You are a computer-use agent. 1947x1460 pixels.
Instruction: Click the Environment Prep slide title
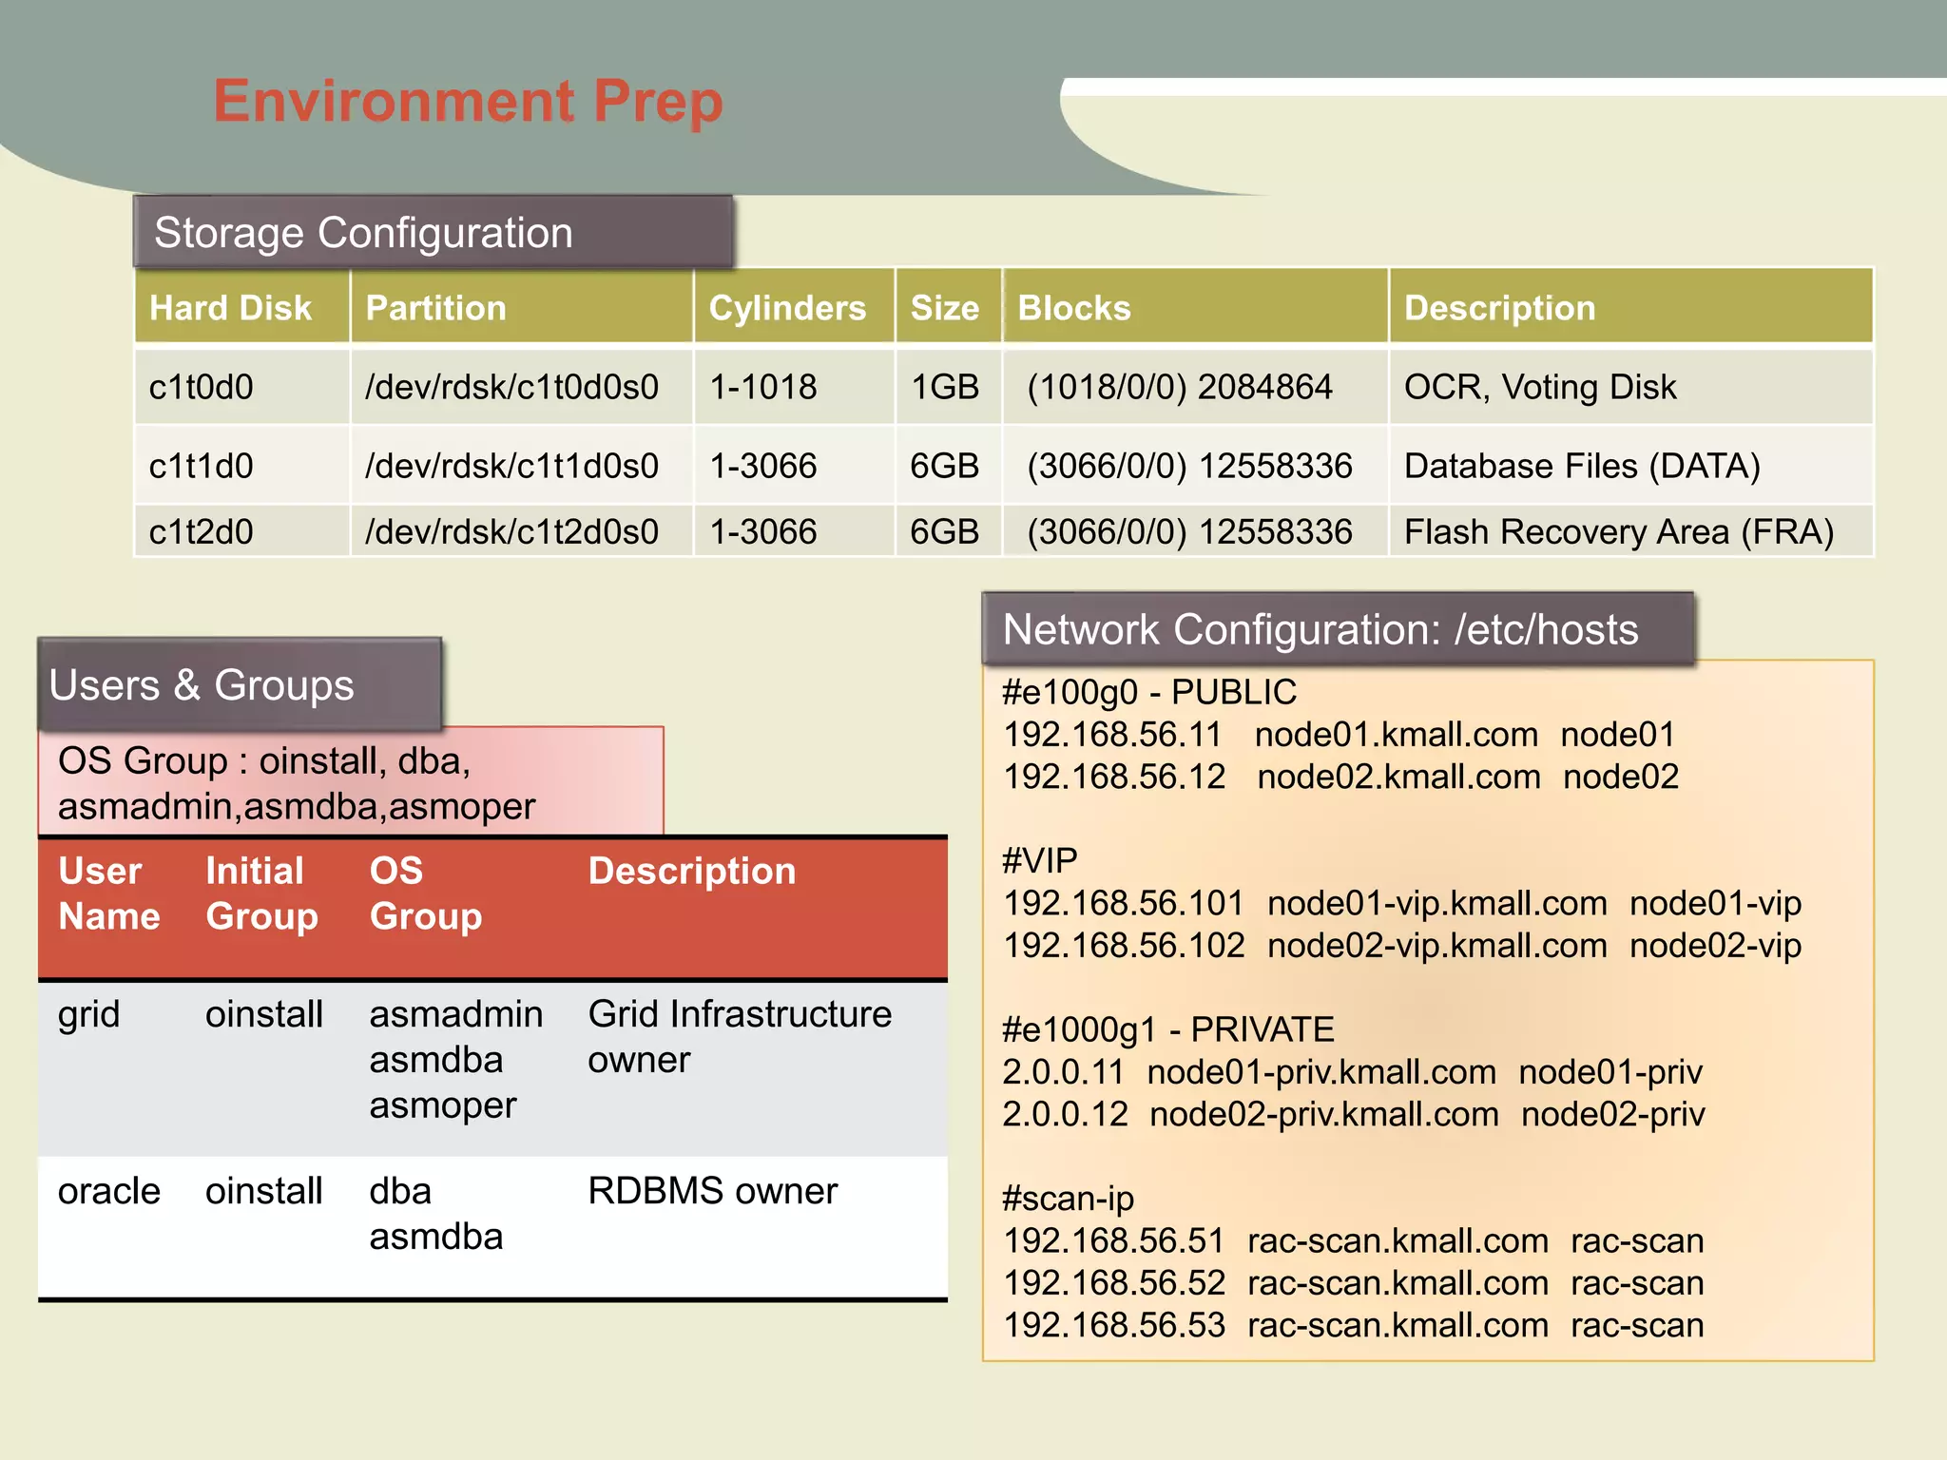[x=468, y=102]
